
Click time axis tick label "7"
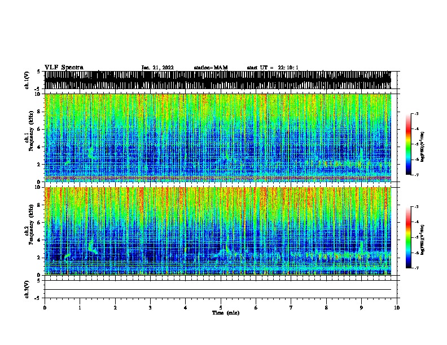pyautogui.click(x=291, y=308)
